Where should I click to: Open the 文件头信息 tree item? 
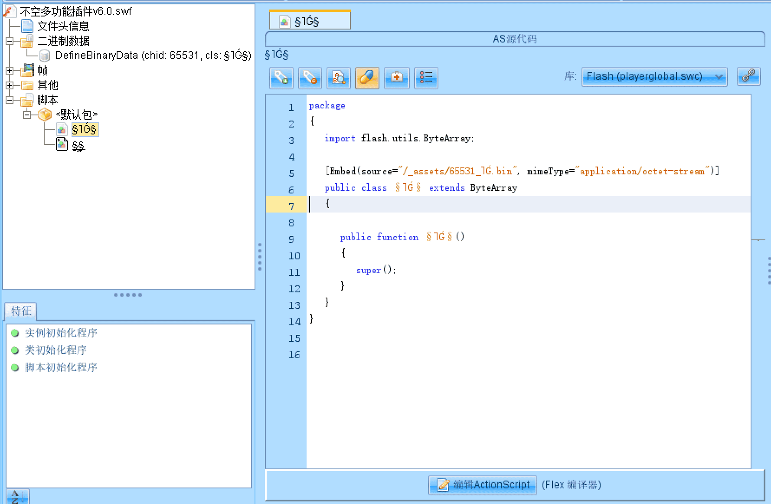pyautogui.click(x=63, y=26)
